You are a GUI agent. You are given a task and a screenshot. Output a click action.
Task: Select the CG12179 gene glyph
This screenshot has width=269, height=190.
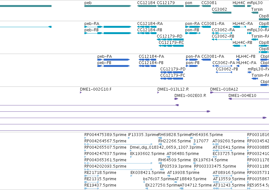pyautogui.click(x=170, y=6)
